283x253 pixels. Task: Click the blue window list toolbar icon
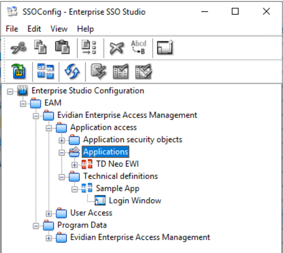click(46, 71)
